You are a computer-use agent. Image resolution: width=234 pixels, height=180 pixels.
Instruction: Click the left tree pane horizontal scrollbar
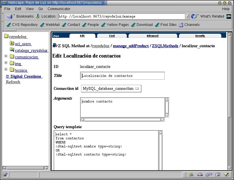pos(26,168)
